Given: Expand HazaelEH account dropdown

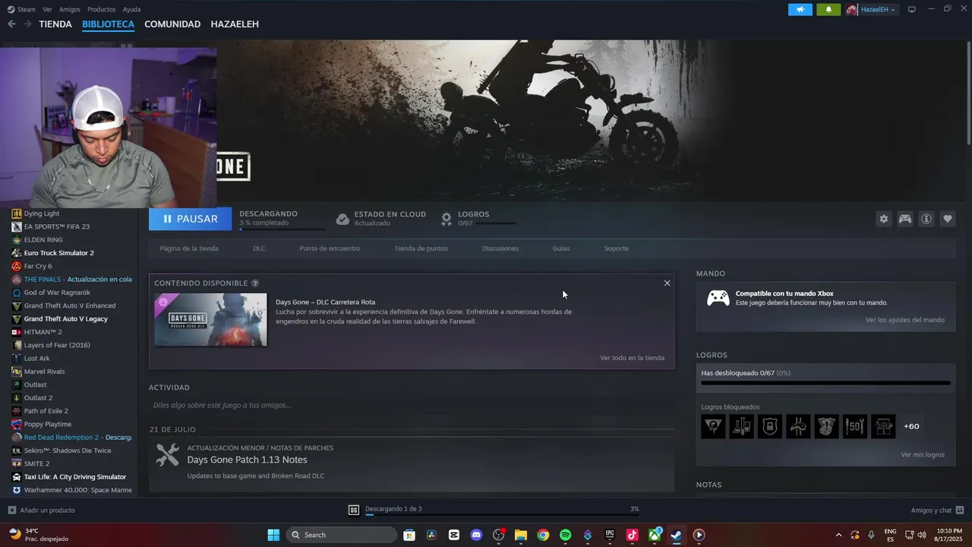Looking at the screenshot, I should (x=872, y=9).
